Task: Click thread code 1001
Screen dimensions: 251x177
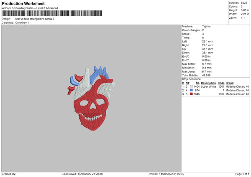Action: click(x=221, y=86)
